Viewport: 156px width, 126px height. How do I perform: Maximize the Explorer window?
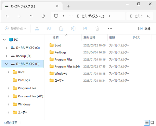138,4
